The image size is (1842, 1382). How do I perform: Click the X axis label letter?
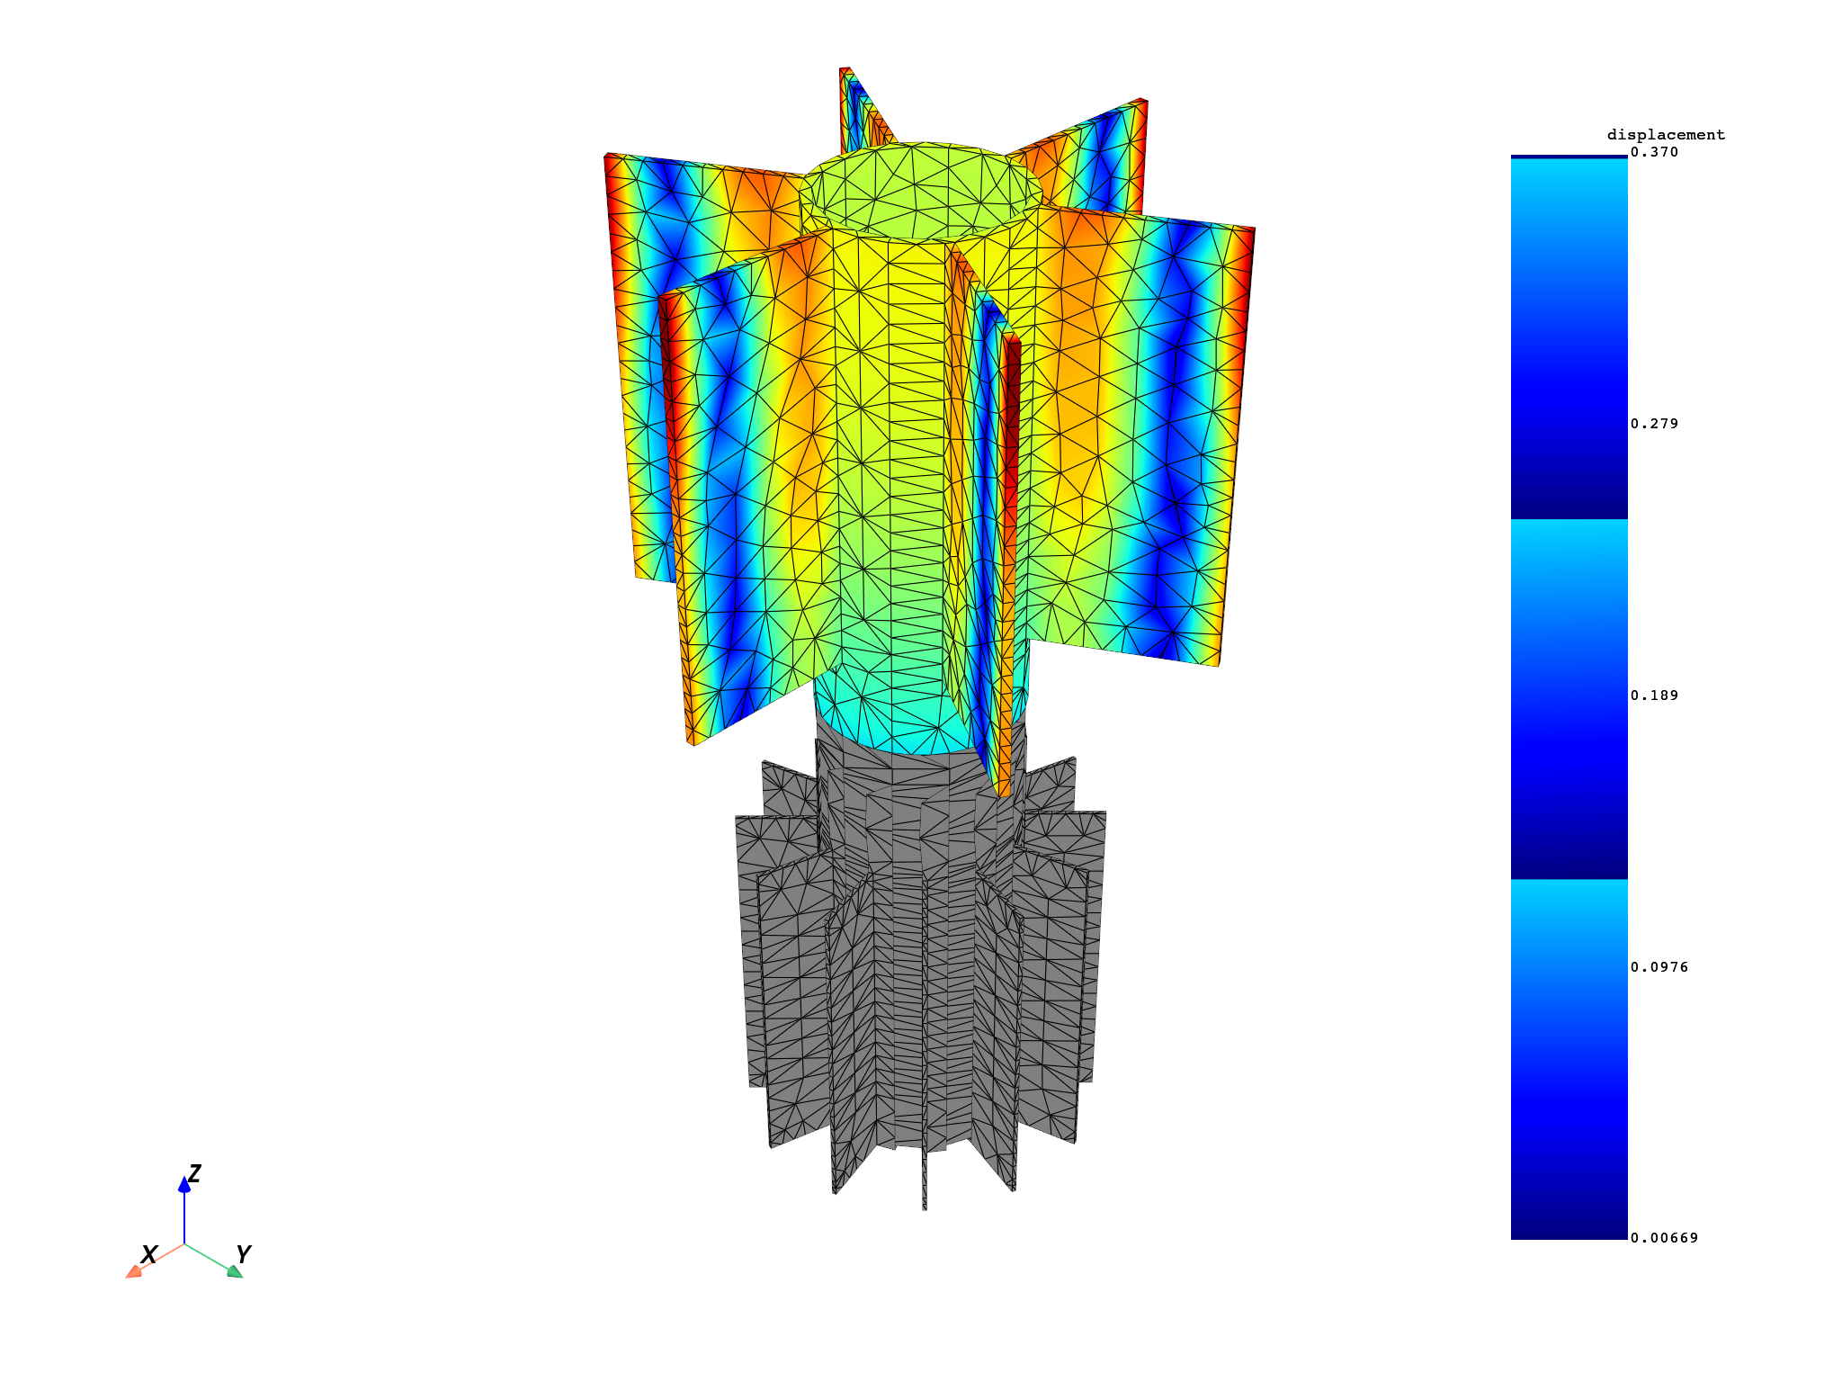tap(149, 1254)
